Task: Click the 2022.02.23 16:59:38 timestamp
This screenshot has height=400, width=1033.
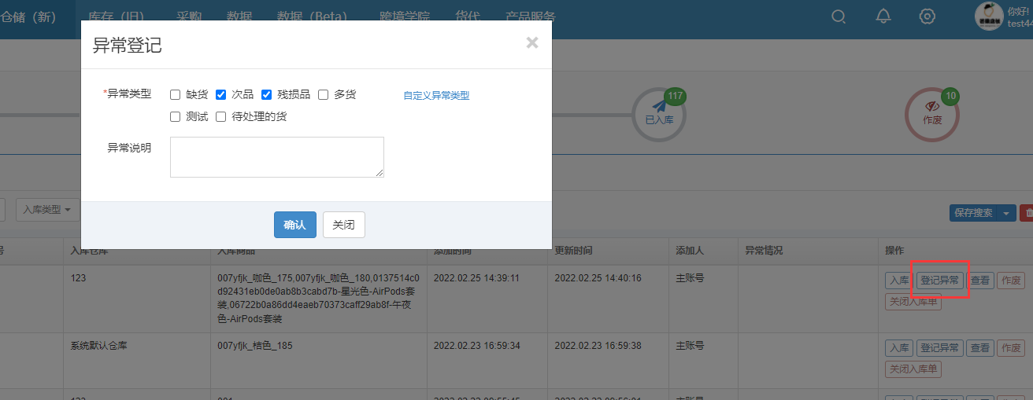Action: pos(598,345)
